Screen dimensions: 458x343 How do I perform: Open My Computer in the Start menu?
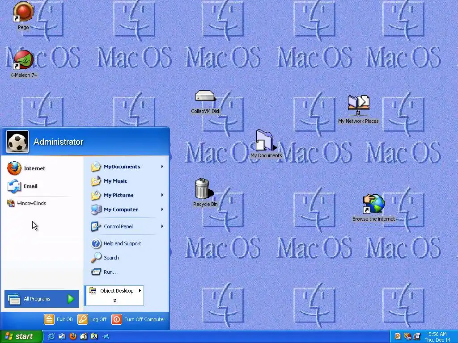[x=127, y=209]
